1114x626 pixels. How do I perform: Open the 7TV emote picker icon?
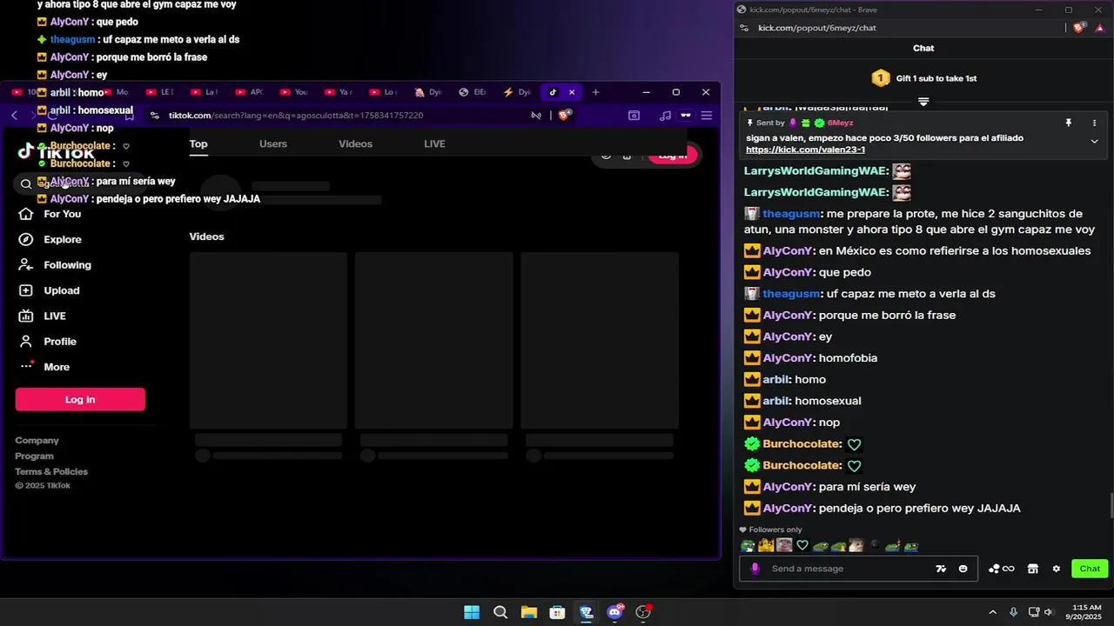(941, 569)
